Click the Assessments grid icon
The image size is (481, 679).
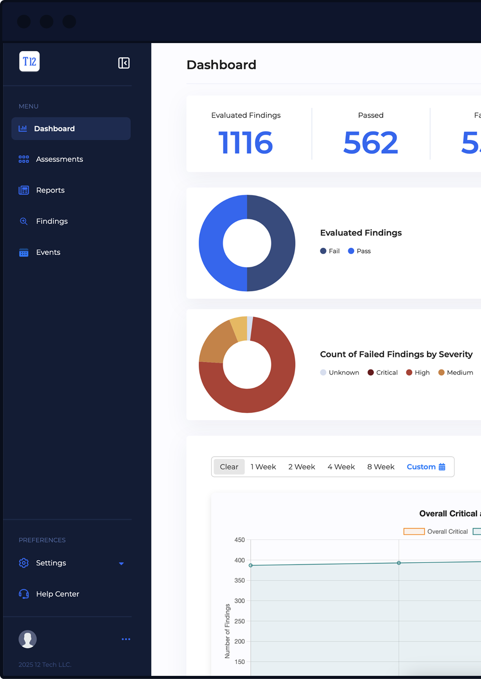click(24, 159)
